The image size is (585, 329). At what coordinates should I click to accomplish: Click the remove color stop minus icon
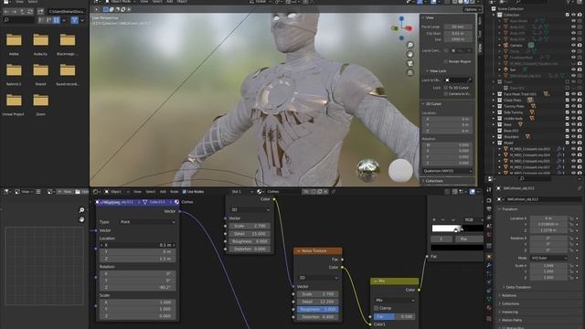click(x=442, y=219)
